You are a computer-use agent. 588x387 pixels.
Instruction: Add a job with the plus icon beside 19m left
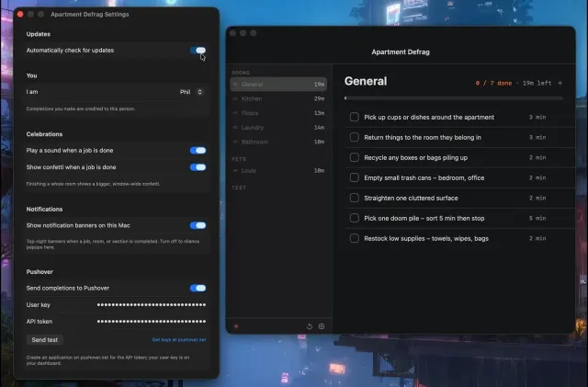[560, 84]
